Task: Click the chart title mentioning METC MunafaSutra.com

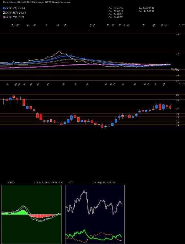Action: tap(37, 2)
